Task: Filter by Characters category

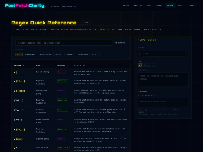Action: pos(30,54)
